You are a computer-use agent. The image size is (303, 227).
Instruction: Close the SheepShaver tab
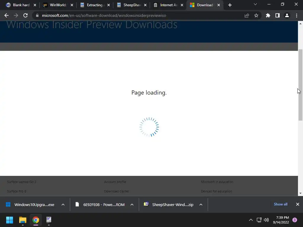(145, 5)
